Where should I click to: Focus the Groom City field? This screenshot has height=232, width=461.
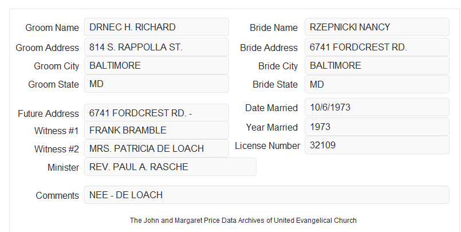[x=156, y=65]
